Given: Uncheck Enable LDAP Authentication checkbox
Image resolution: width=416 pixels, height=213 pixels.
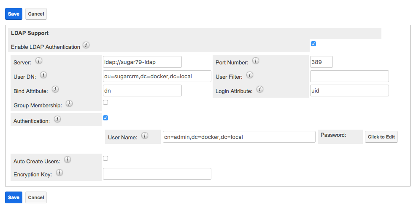Looking at the screenshot, I should 313,44.
